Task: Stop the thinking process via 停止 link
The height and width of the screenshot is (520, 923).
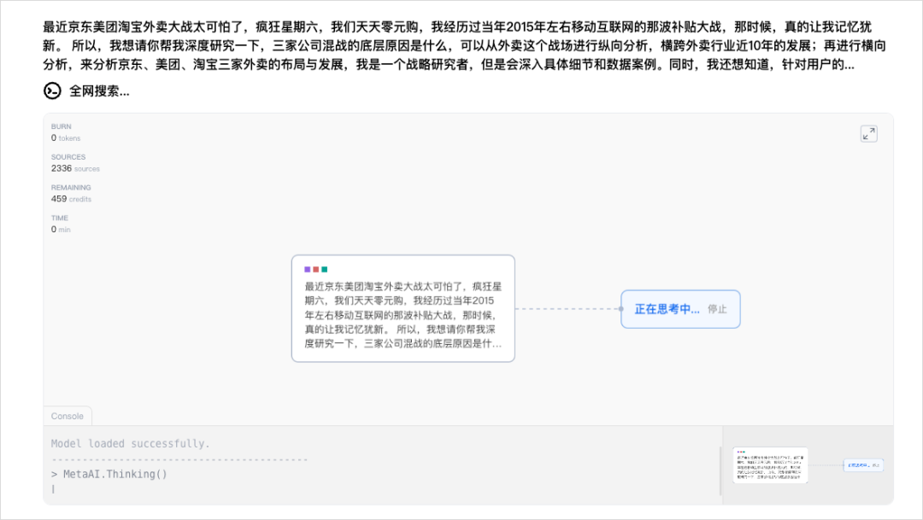Action: point(718,309)
